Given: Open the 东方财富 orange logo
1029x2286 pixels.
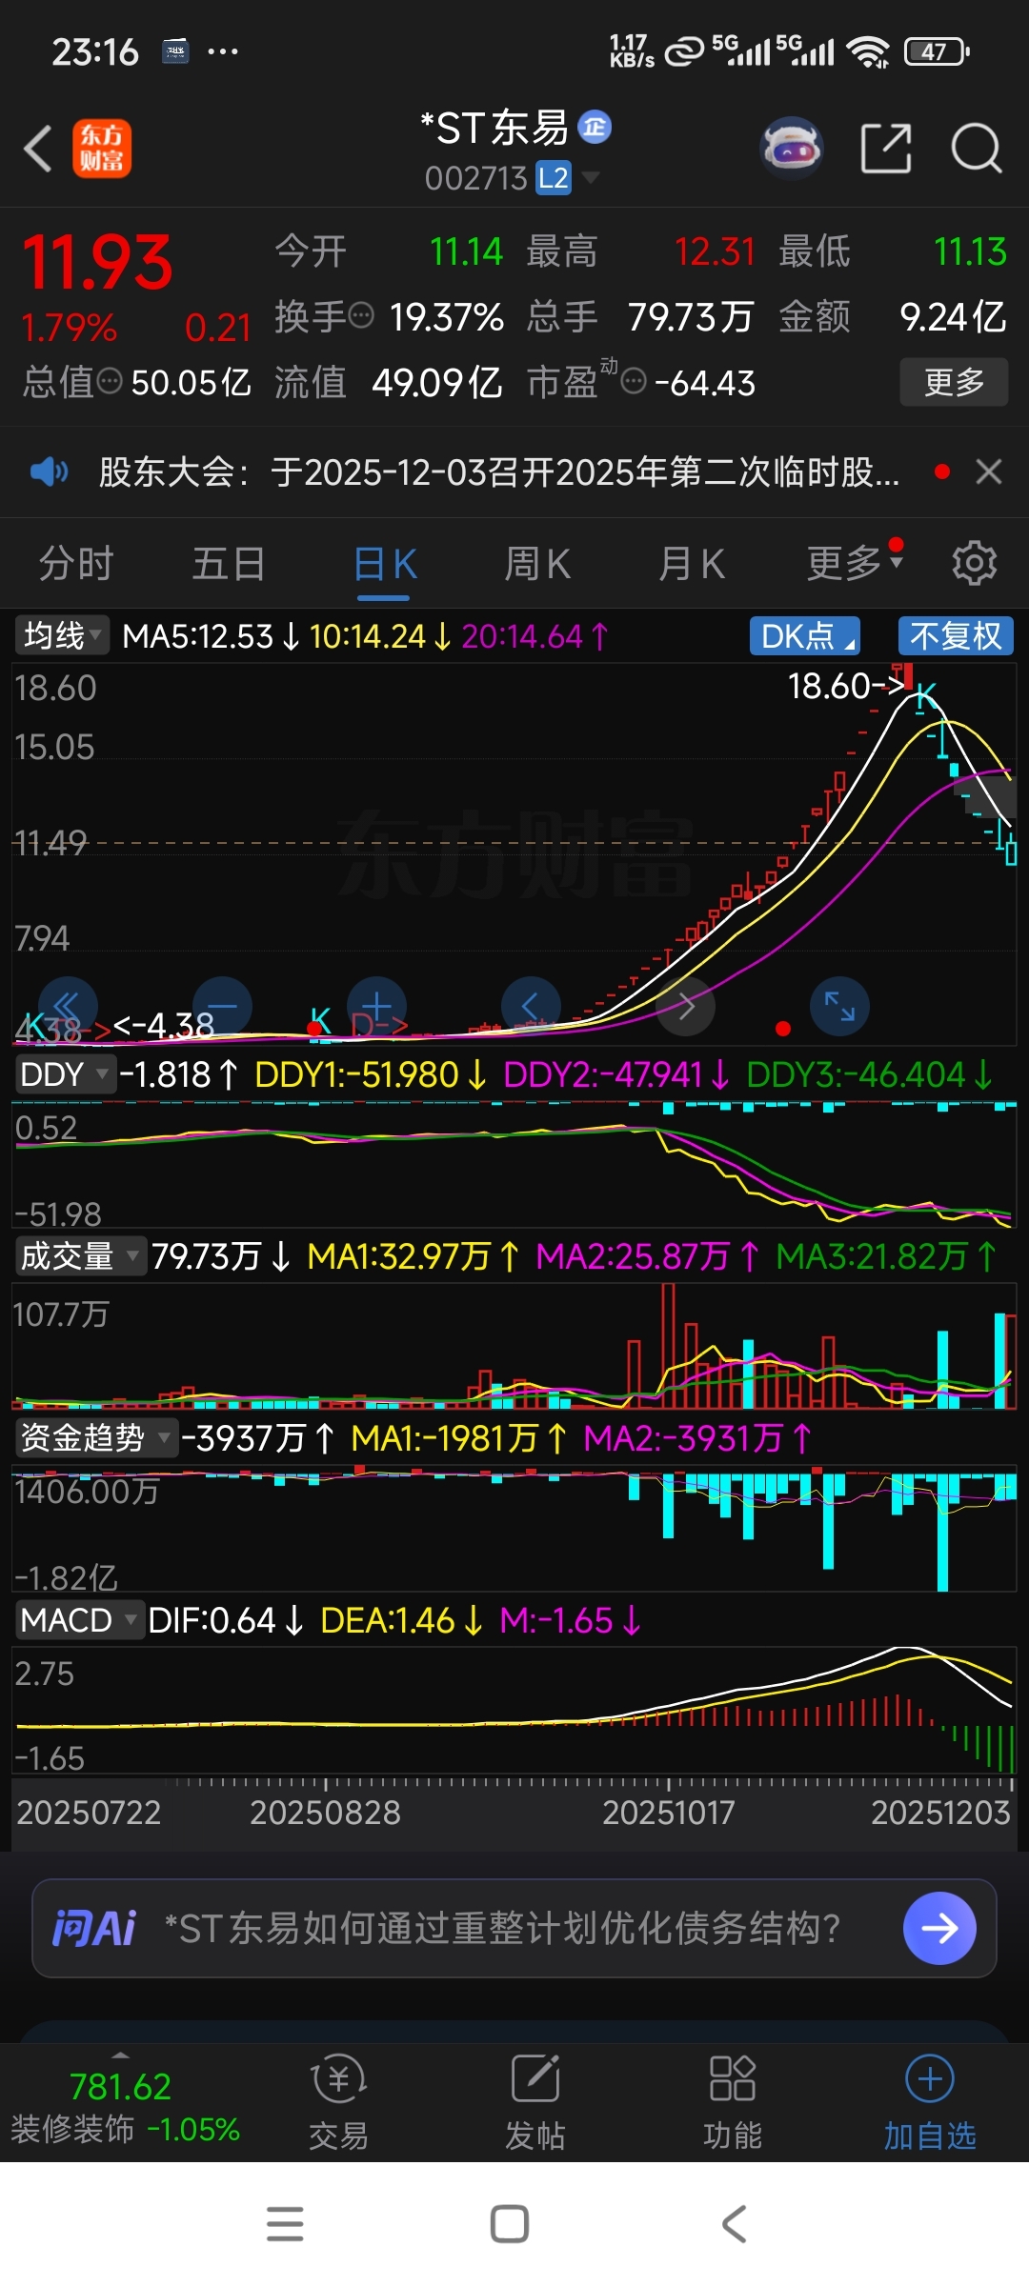Looking at the screenshot, I should [102, 150].
